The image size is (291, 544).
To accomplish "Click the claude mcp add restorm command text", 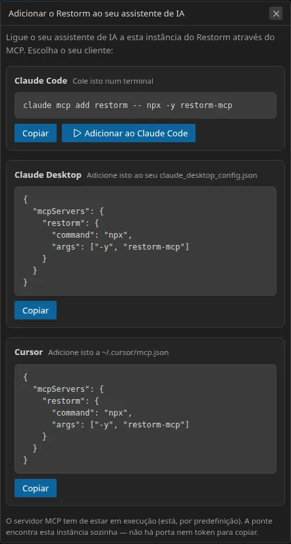I will pos(128,105).
